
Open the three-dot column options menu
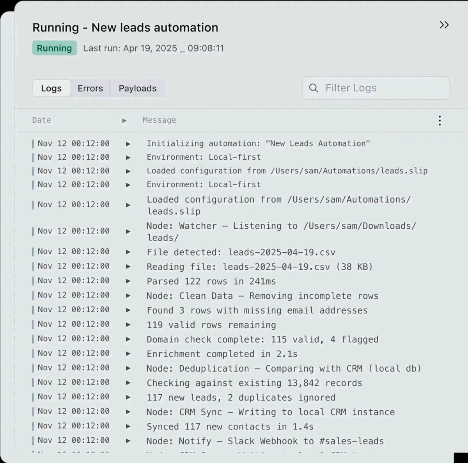[x=440, y=120]
